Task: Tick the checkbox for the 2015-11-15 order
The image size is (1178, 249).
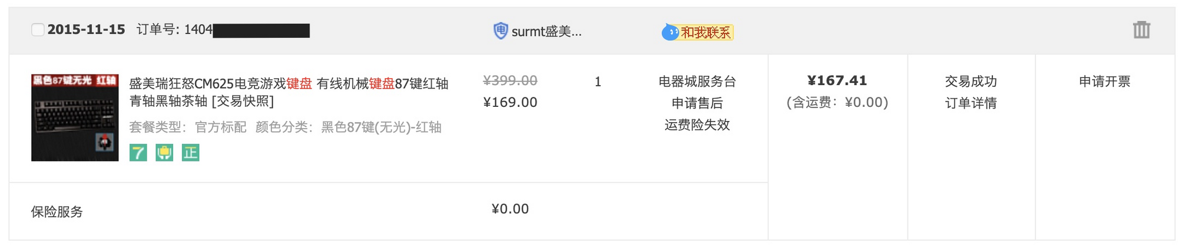Action: [x=38, y=30]
